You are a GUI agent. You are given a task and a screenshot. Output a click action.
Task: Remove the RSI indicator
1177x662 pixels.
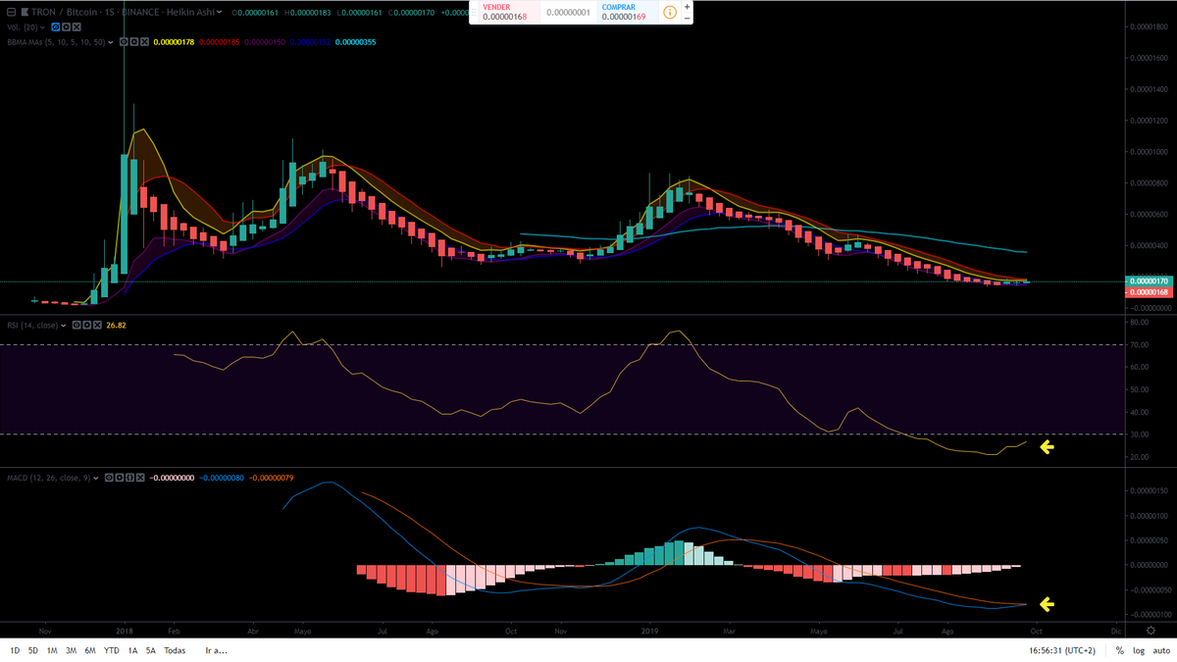pyautogui.click(x=97, y=325)
